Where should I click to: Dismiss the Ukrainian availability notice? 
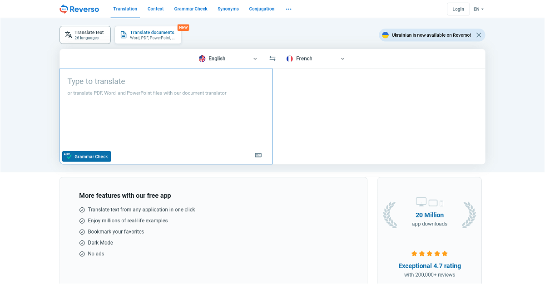point(479,35)
